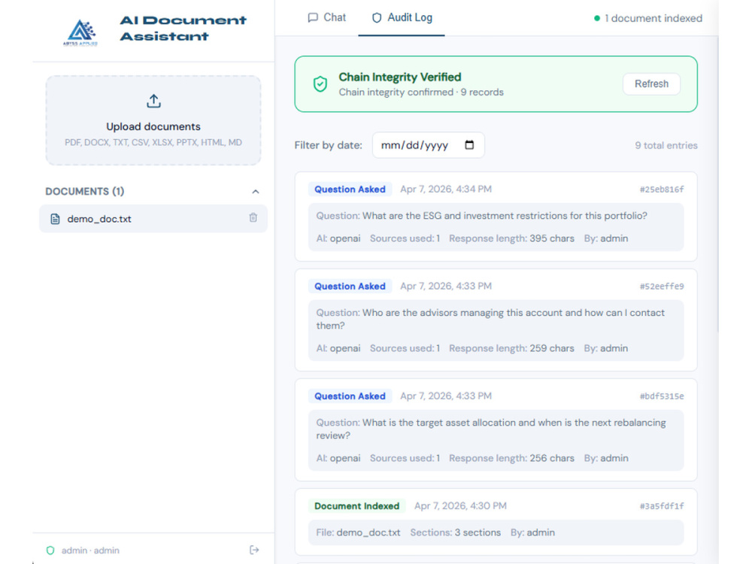Click the 'AI Document Assistant' title
The height and width of the screenshot is (564, 752).
(183, 28)
